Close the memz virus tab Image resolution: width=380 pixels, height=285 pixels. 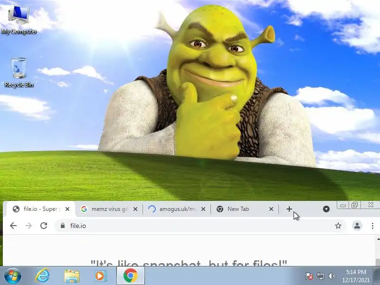135,209
